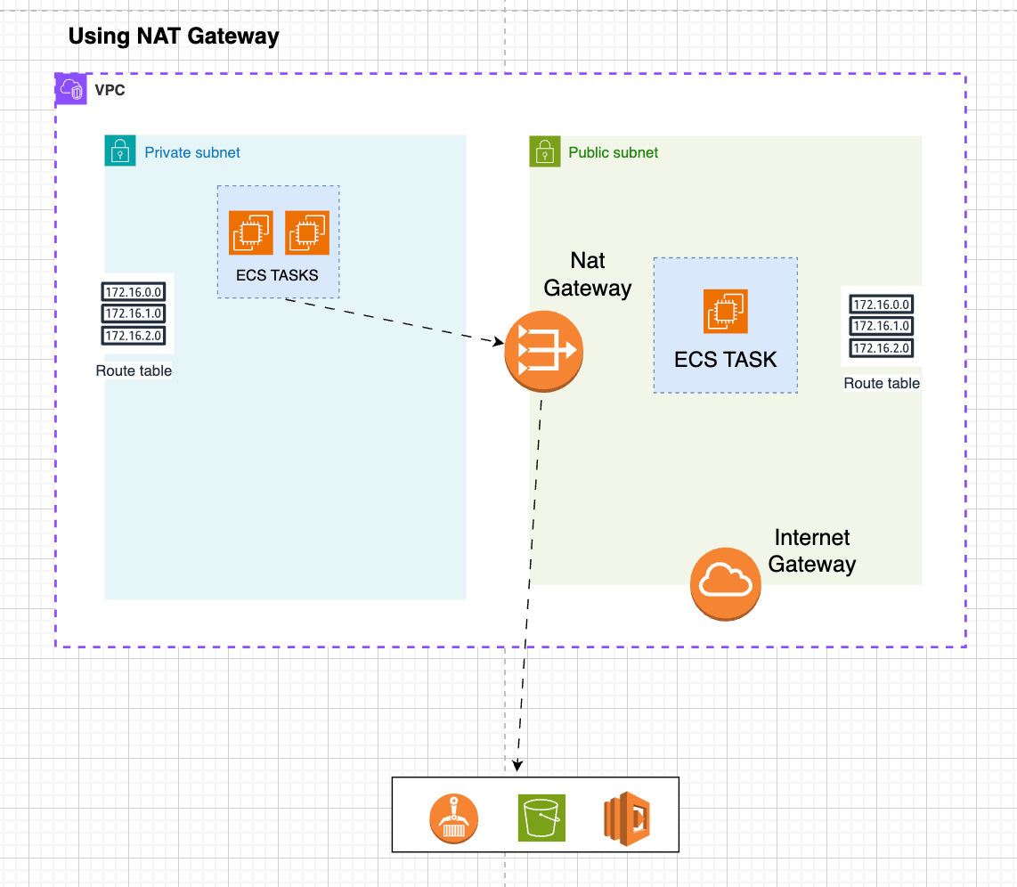The width and height of the screenshot is (1017, 887).
Task: Select the dashed arrow from ECS TASKS to NAT
Action: 395,321
